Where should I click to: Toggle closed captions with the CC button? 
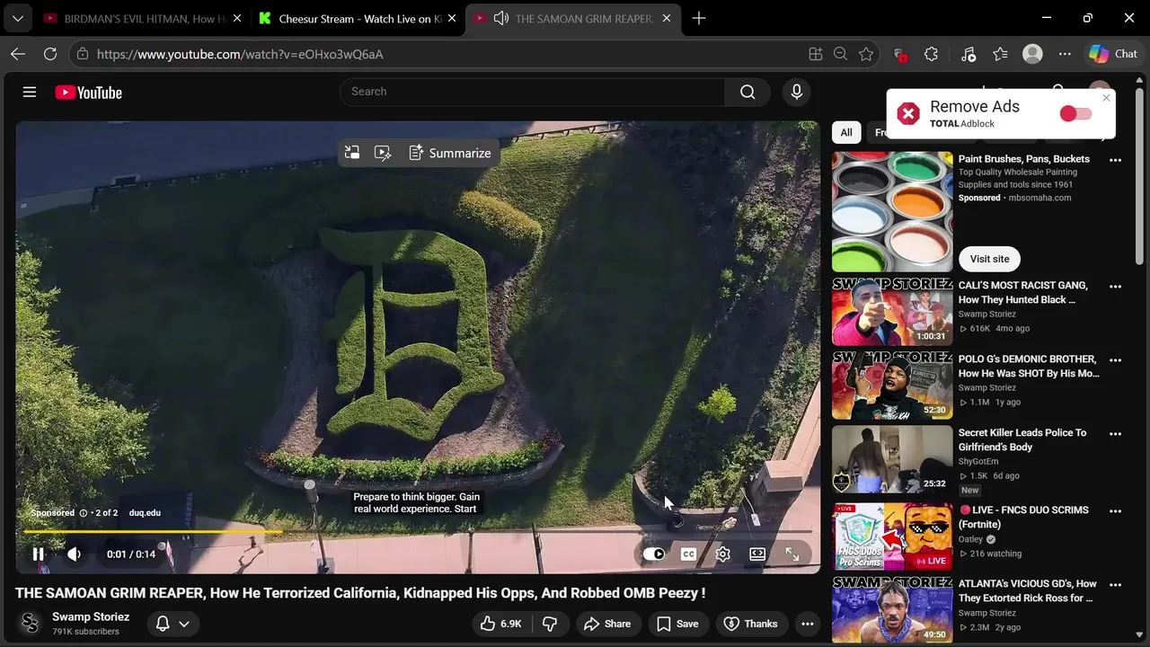click(x=688, y=554)
